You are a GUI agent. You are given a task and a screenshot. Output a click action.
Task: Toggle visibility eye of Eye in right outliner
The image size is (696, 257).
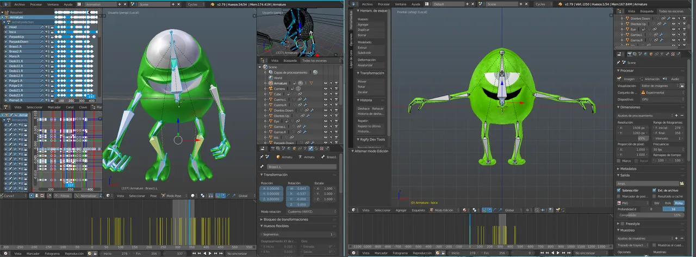pos(673,29)
